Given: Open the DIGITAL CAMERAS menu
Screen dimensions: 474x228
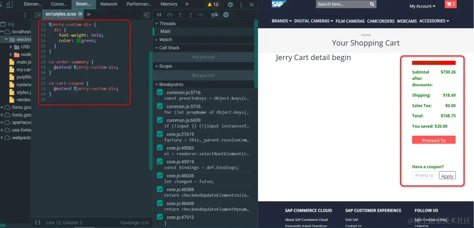Looking at the screenshot, I should coord(314,21).
